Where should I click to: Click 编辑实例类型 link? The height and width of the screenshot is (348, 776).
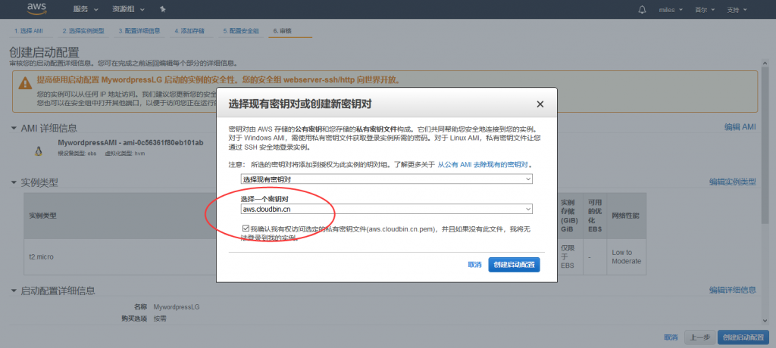[x=733, y=182]
